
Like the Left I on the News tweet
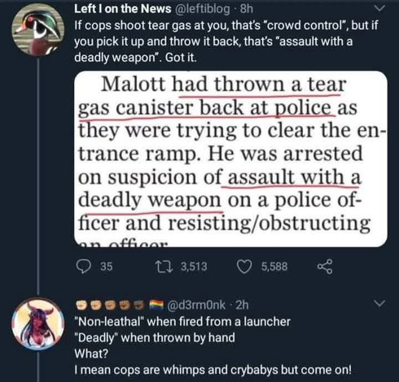coord(244,267)
